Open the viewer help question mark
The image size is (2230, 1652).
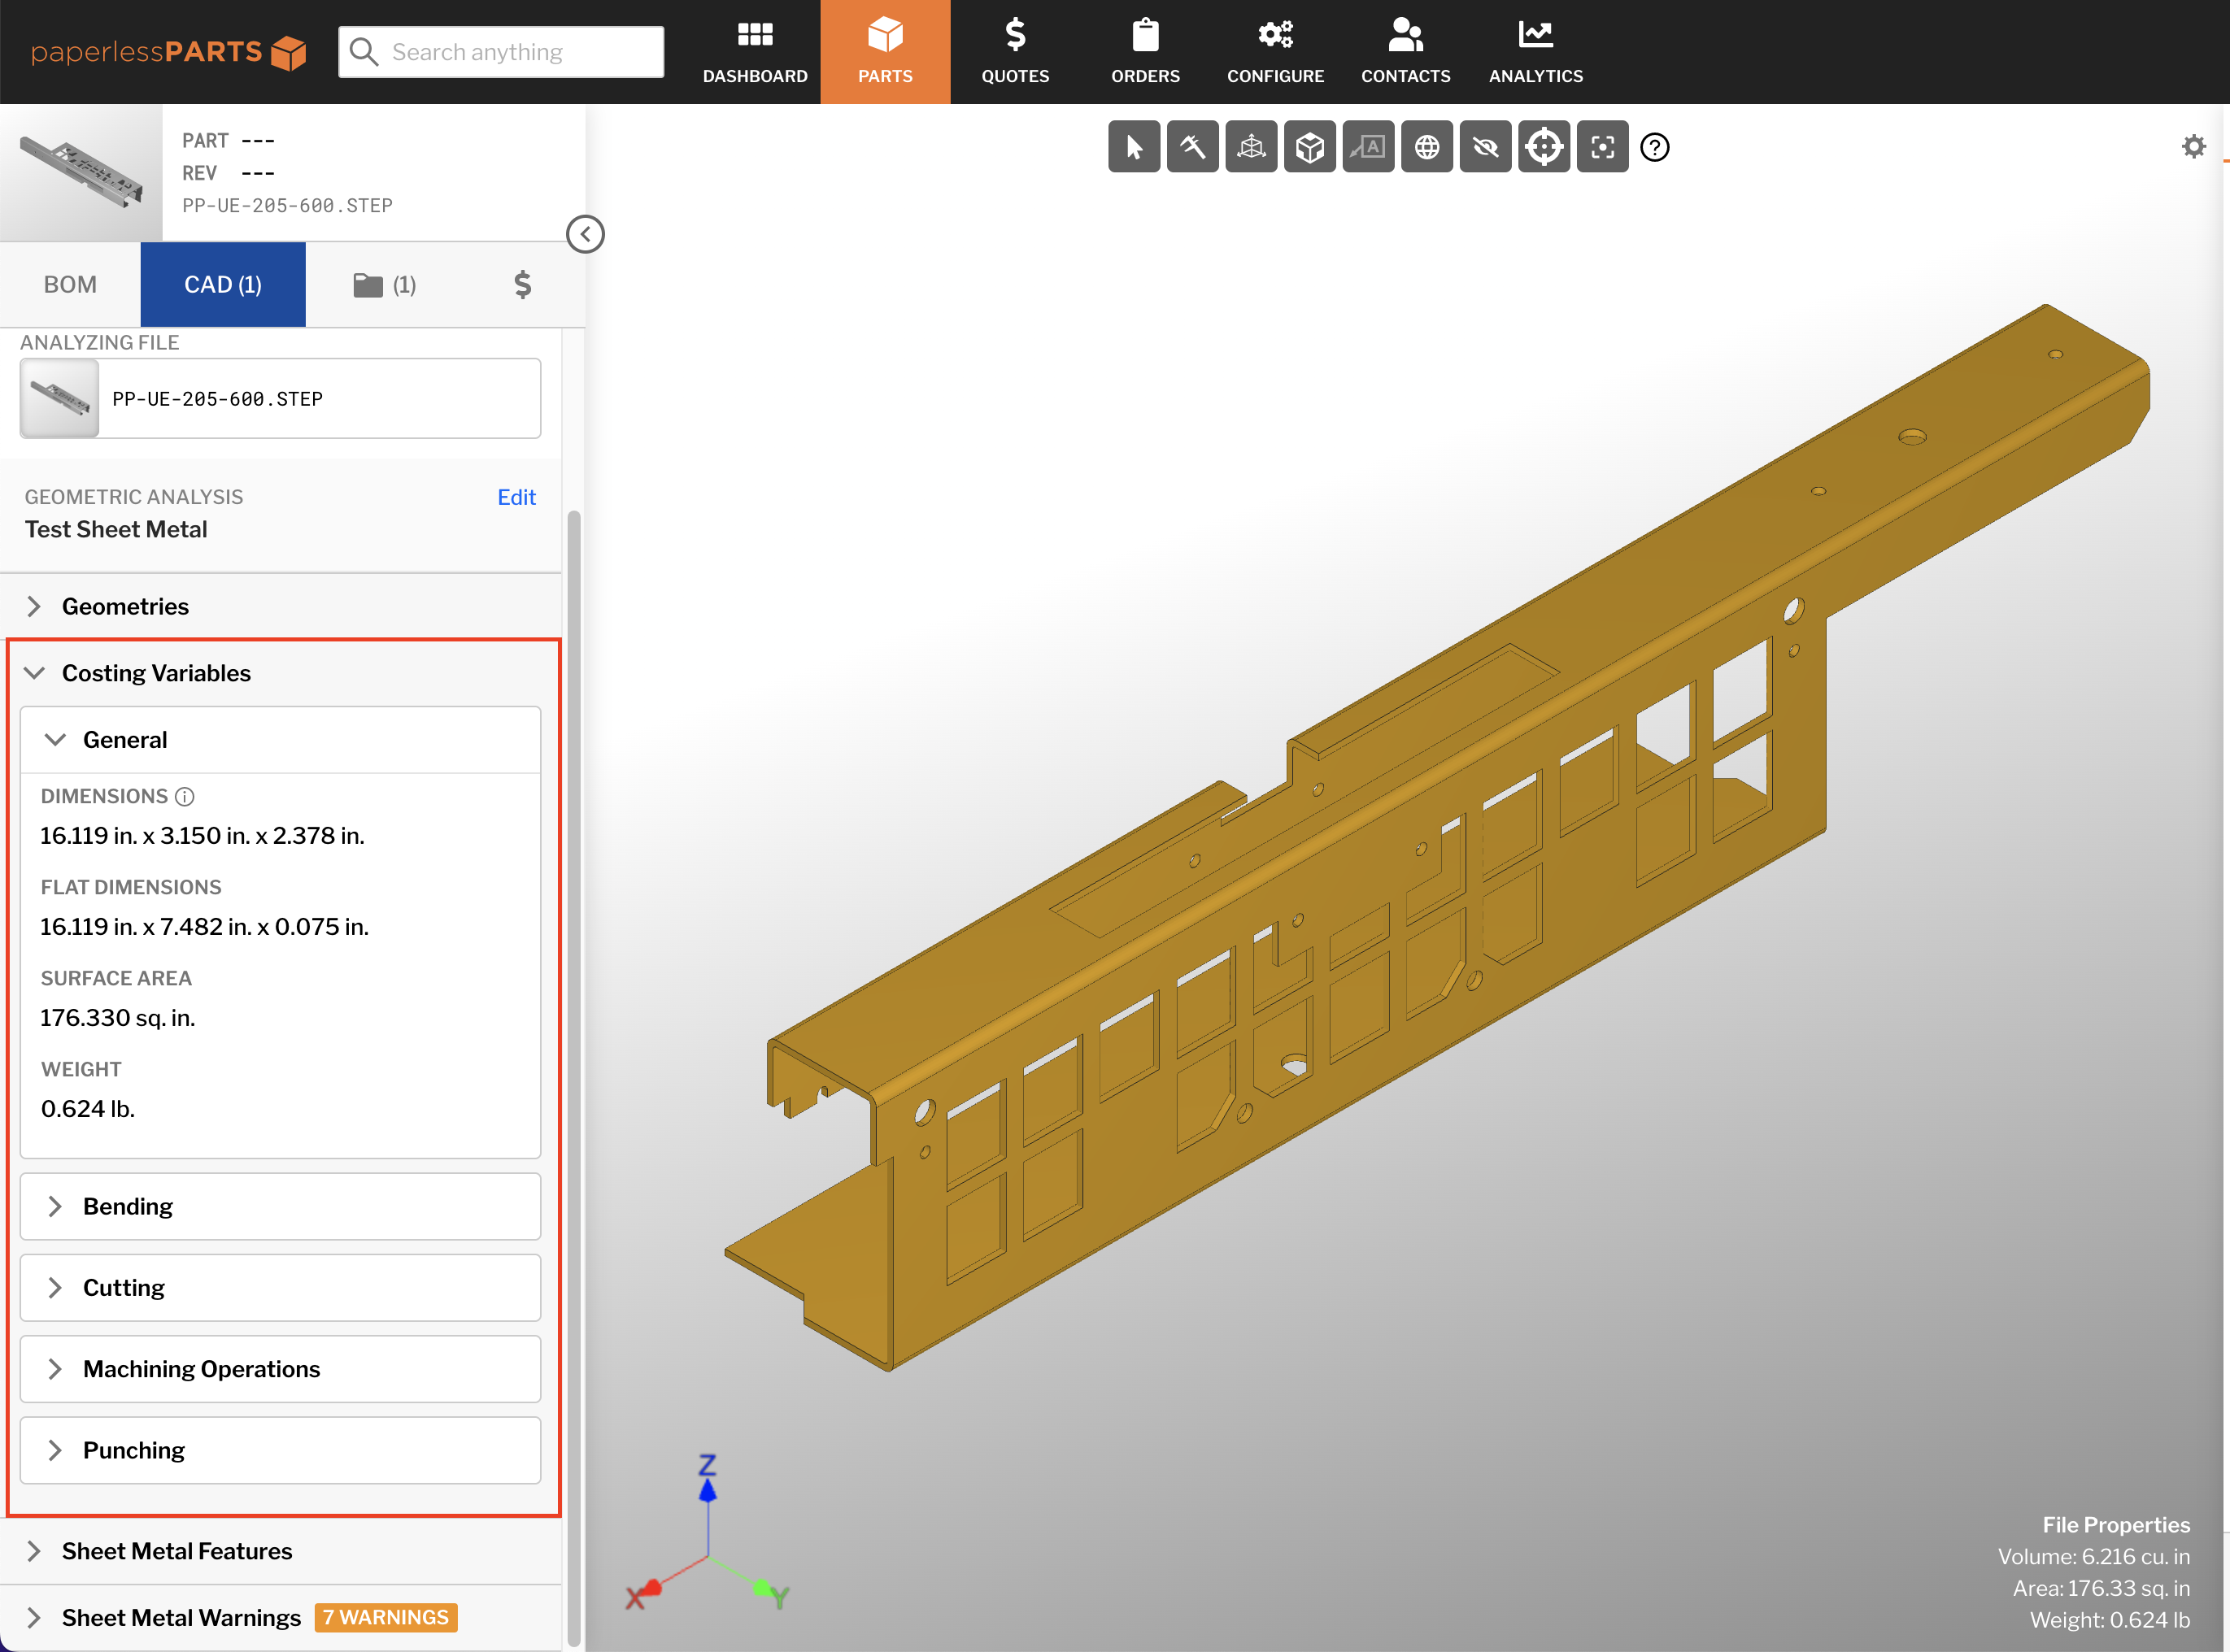pyautogui.click(x=1655, y=147)
